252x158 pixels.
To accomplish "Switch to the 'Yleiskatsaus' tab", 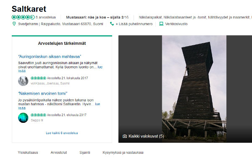I will (x=28, y=153).
